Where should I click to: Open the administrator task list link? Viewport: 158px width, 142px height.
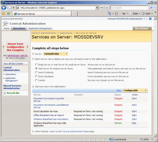click(17, 56)
